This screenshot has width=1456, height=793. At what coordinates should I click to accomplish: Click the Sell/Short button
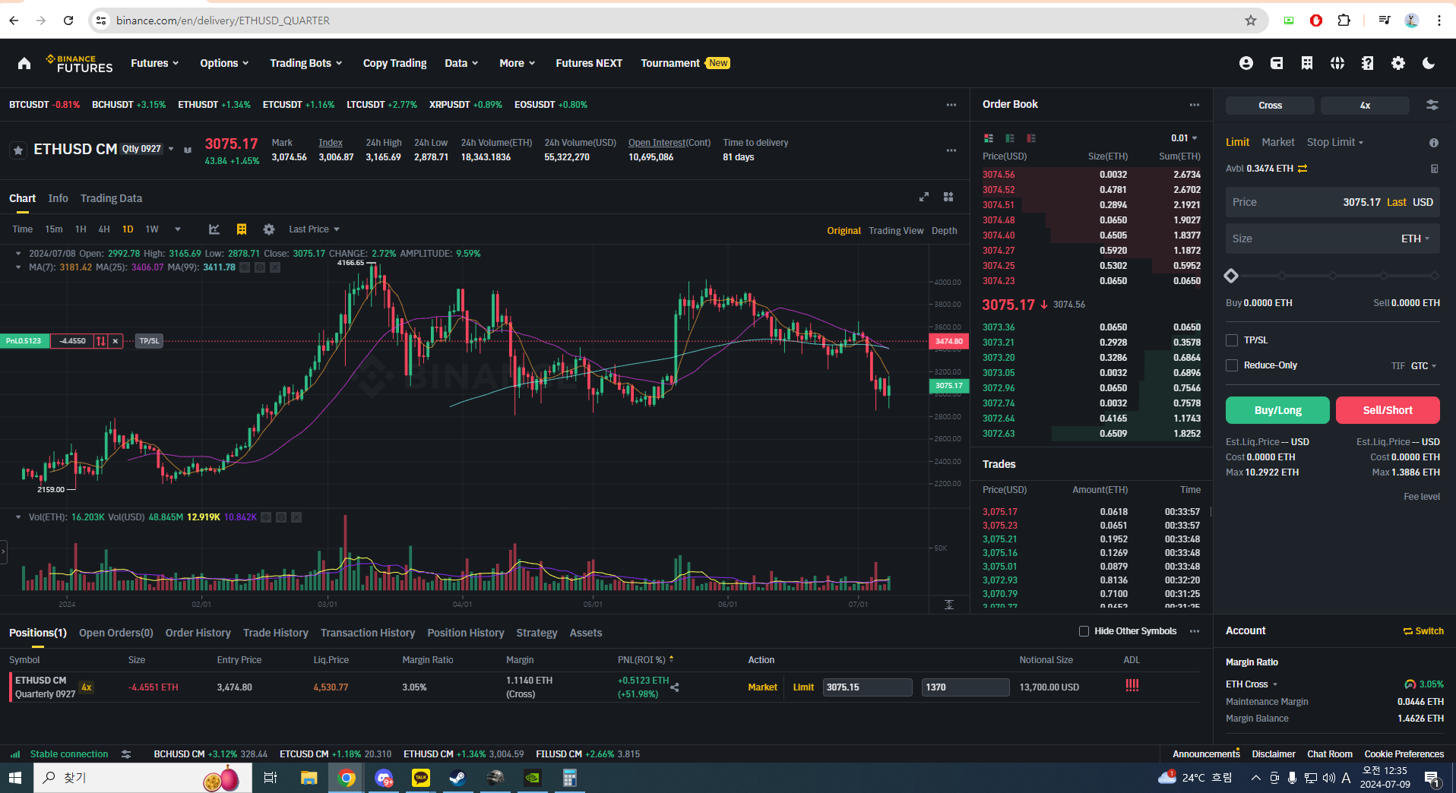click(1388, 410)
